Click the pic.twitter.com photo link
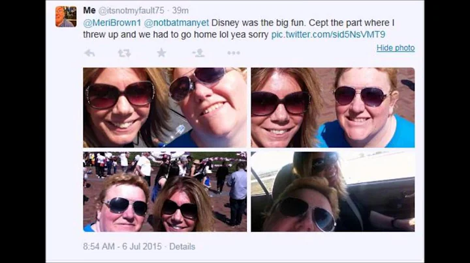 coord(328,35)
